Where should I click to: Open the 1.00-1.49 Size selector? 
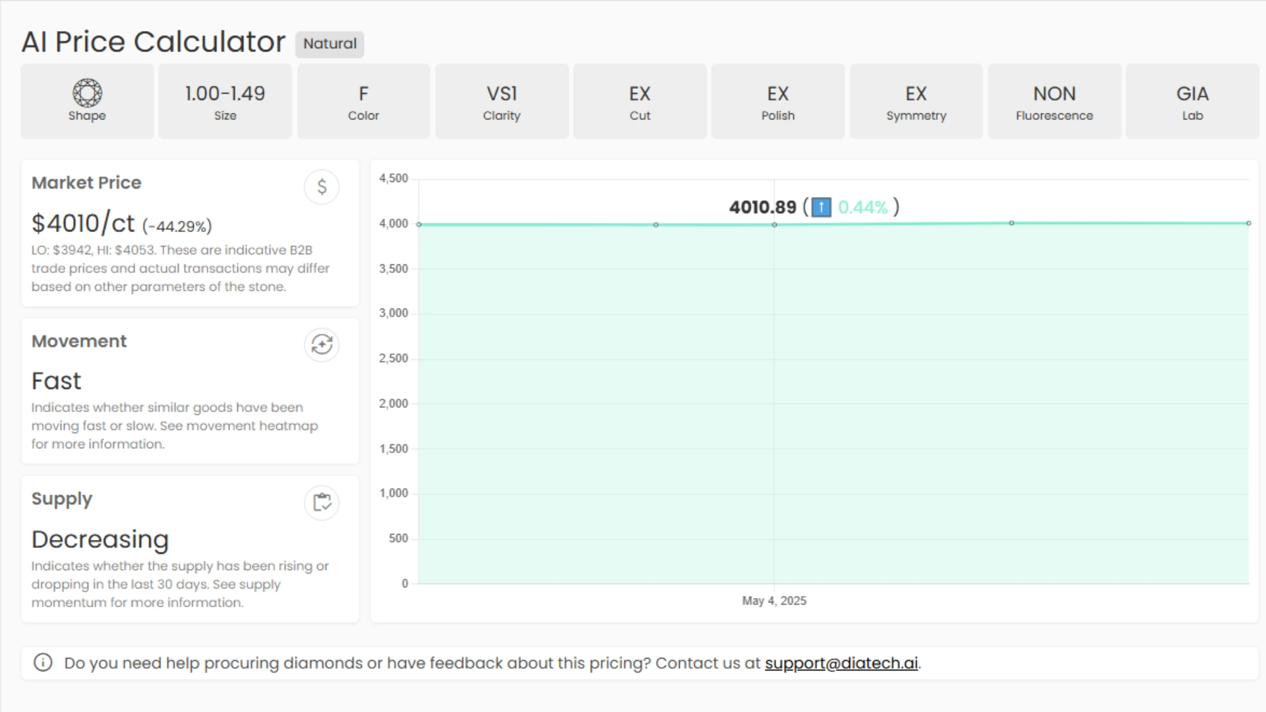point(225,102)
